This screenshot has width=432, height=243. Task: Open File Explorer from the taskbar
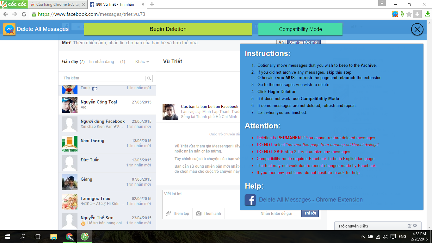pyautogui.click(x=54, y=236)
